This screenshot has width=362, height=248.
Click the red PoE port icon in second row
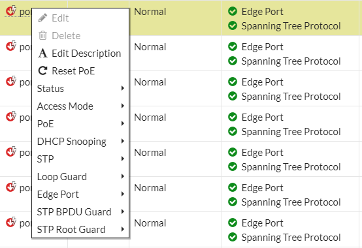11,46
